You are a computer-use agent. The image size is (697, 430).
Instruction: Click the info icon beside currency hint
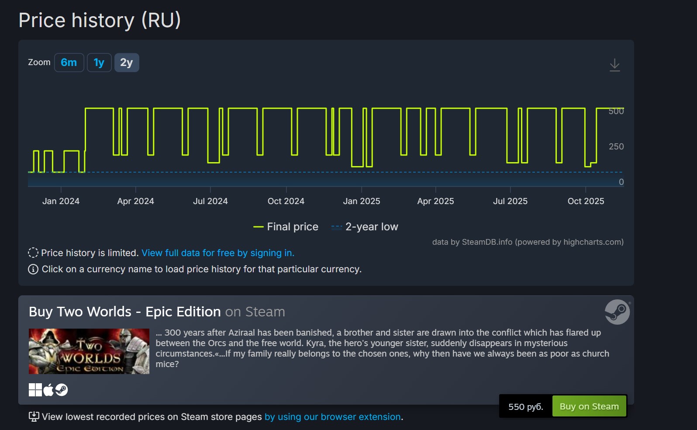pyautogui.click(x=33, y=269)
